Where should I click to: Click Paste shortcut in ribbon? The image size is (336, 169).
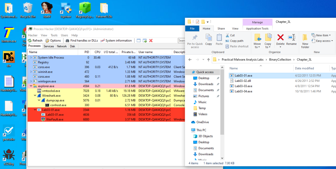coord(237,47)
